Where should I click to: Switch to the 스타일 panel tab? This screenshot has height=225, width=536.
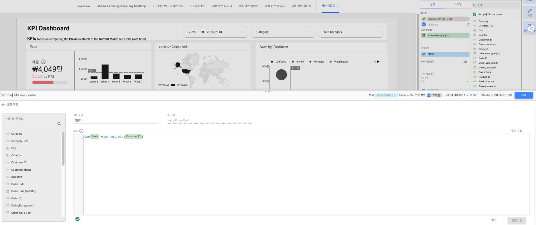[458, 4]
